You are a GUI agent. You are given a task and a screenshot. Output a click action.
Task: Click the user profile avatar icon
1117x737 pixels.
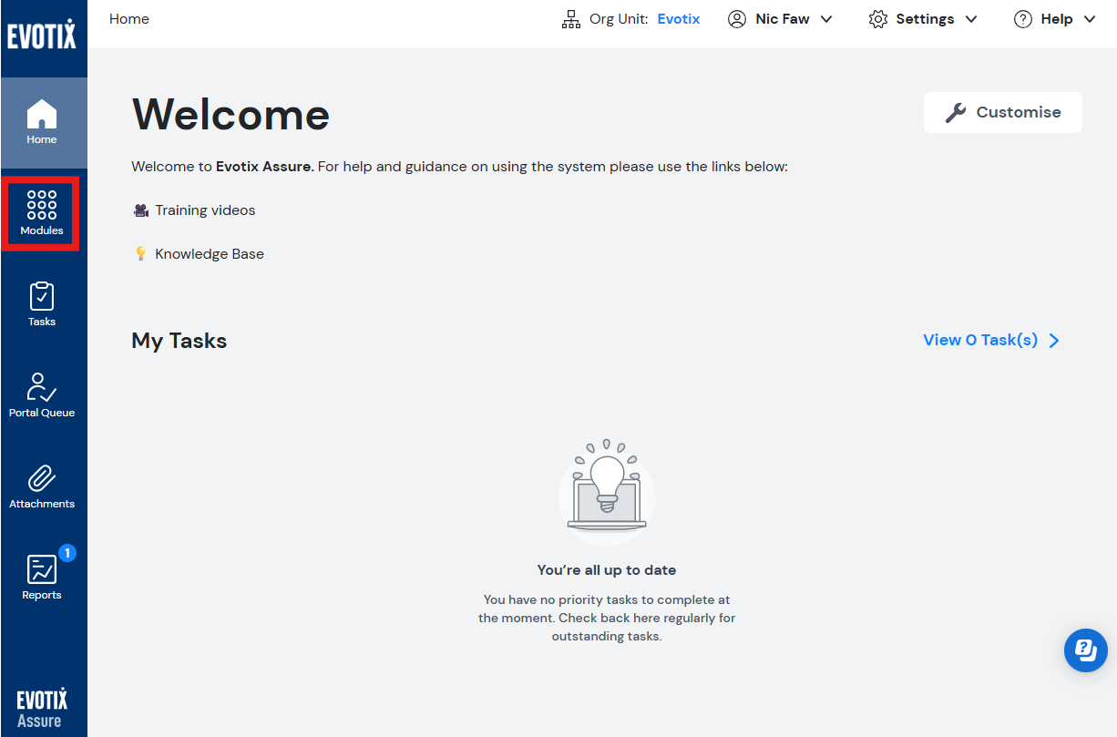tap(737, 19)
